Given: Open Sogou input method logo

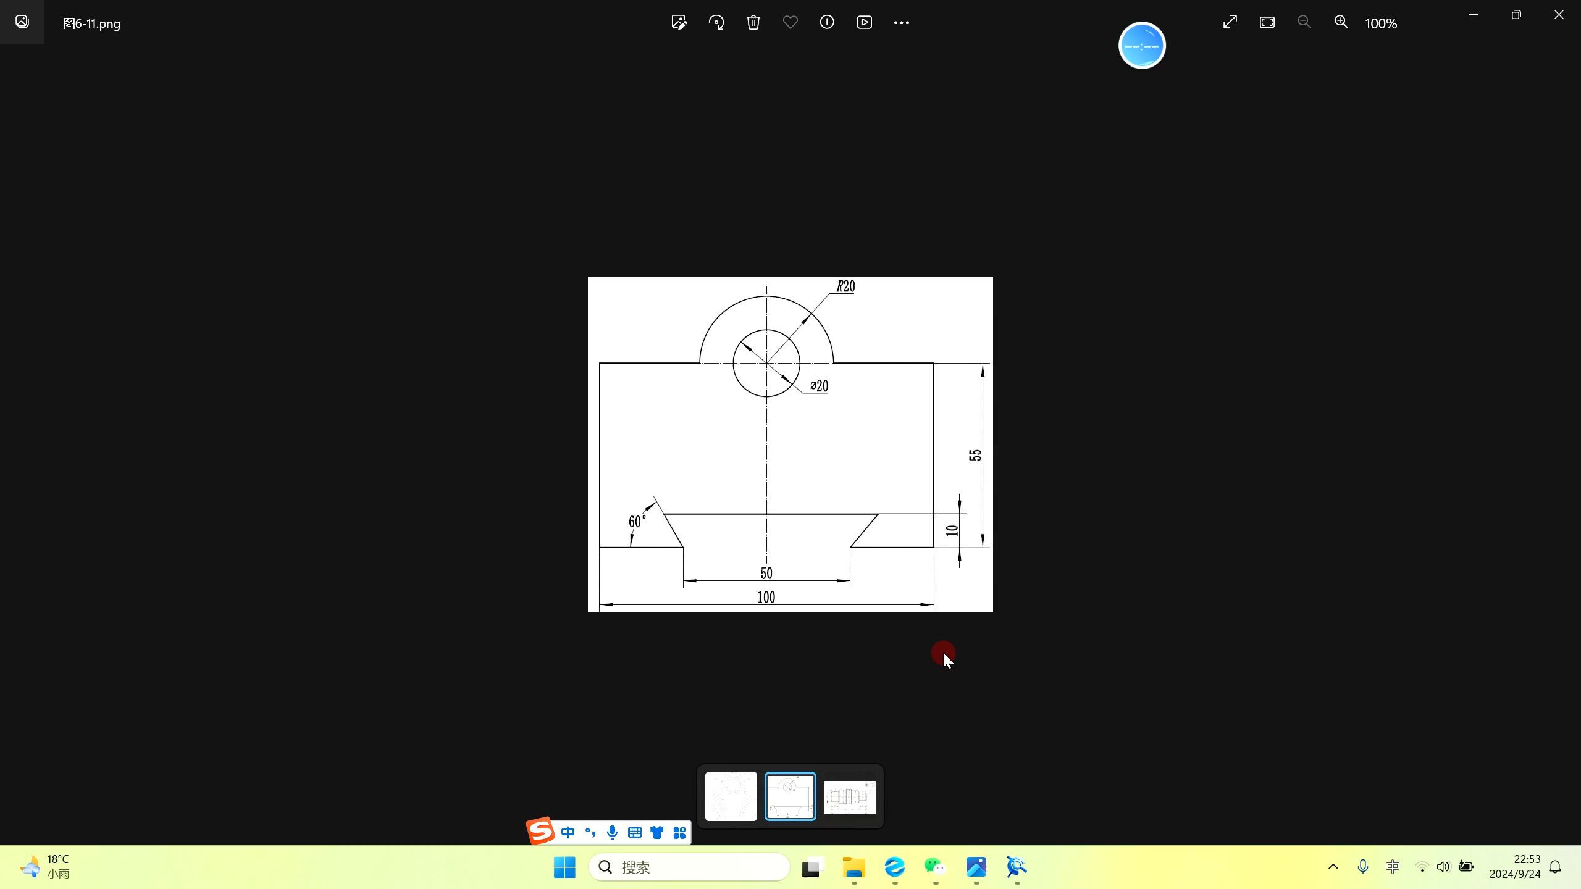Looking at the screenshot, I should (540, 830).
